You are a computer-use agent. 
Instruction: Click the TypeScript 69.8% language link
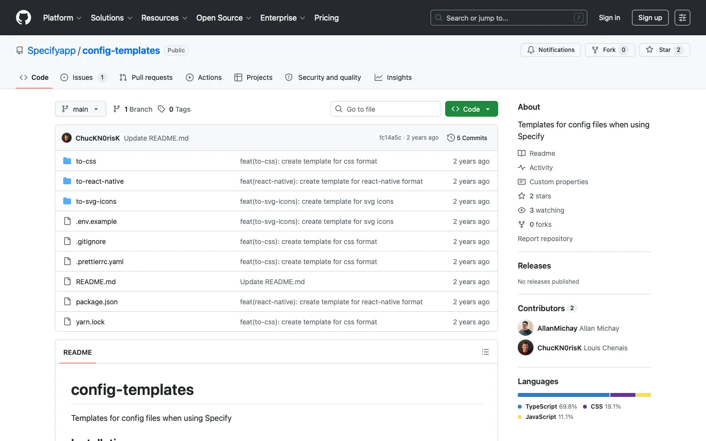click(x=547, y=407)
